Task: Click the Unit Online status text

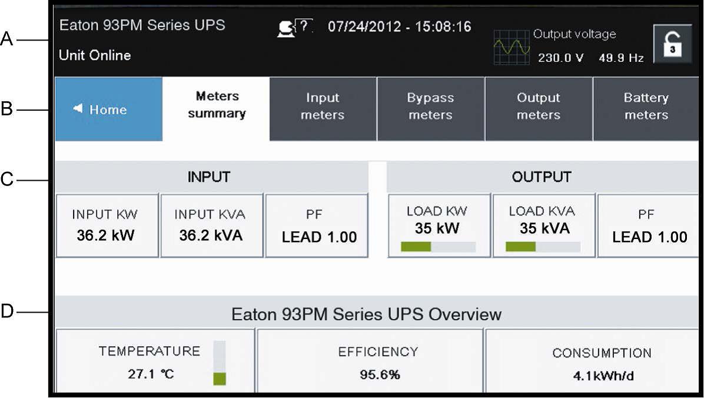Action: [x=95, y=56]
